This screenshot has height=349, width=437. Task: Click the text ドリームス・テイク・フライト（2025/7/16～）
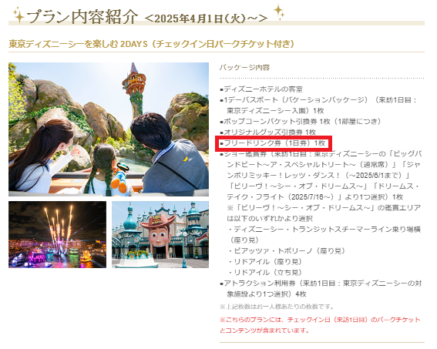coord(323,191)
